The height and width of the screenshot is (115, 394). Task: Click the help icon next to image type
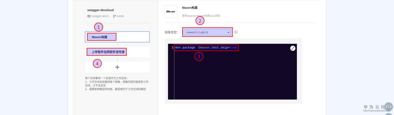(x=236, y=32)
